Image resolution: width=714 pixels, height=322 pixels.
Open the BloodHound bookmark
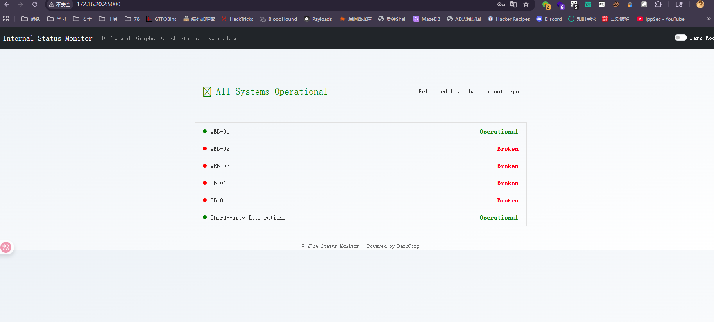pyautogui.click(x=278, y=19)
